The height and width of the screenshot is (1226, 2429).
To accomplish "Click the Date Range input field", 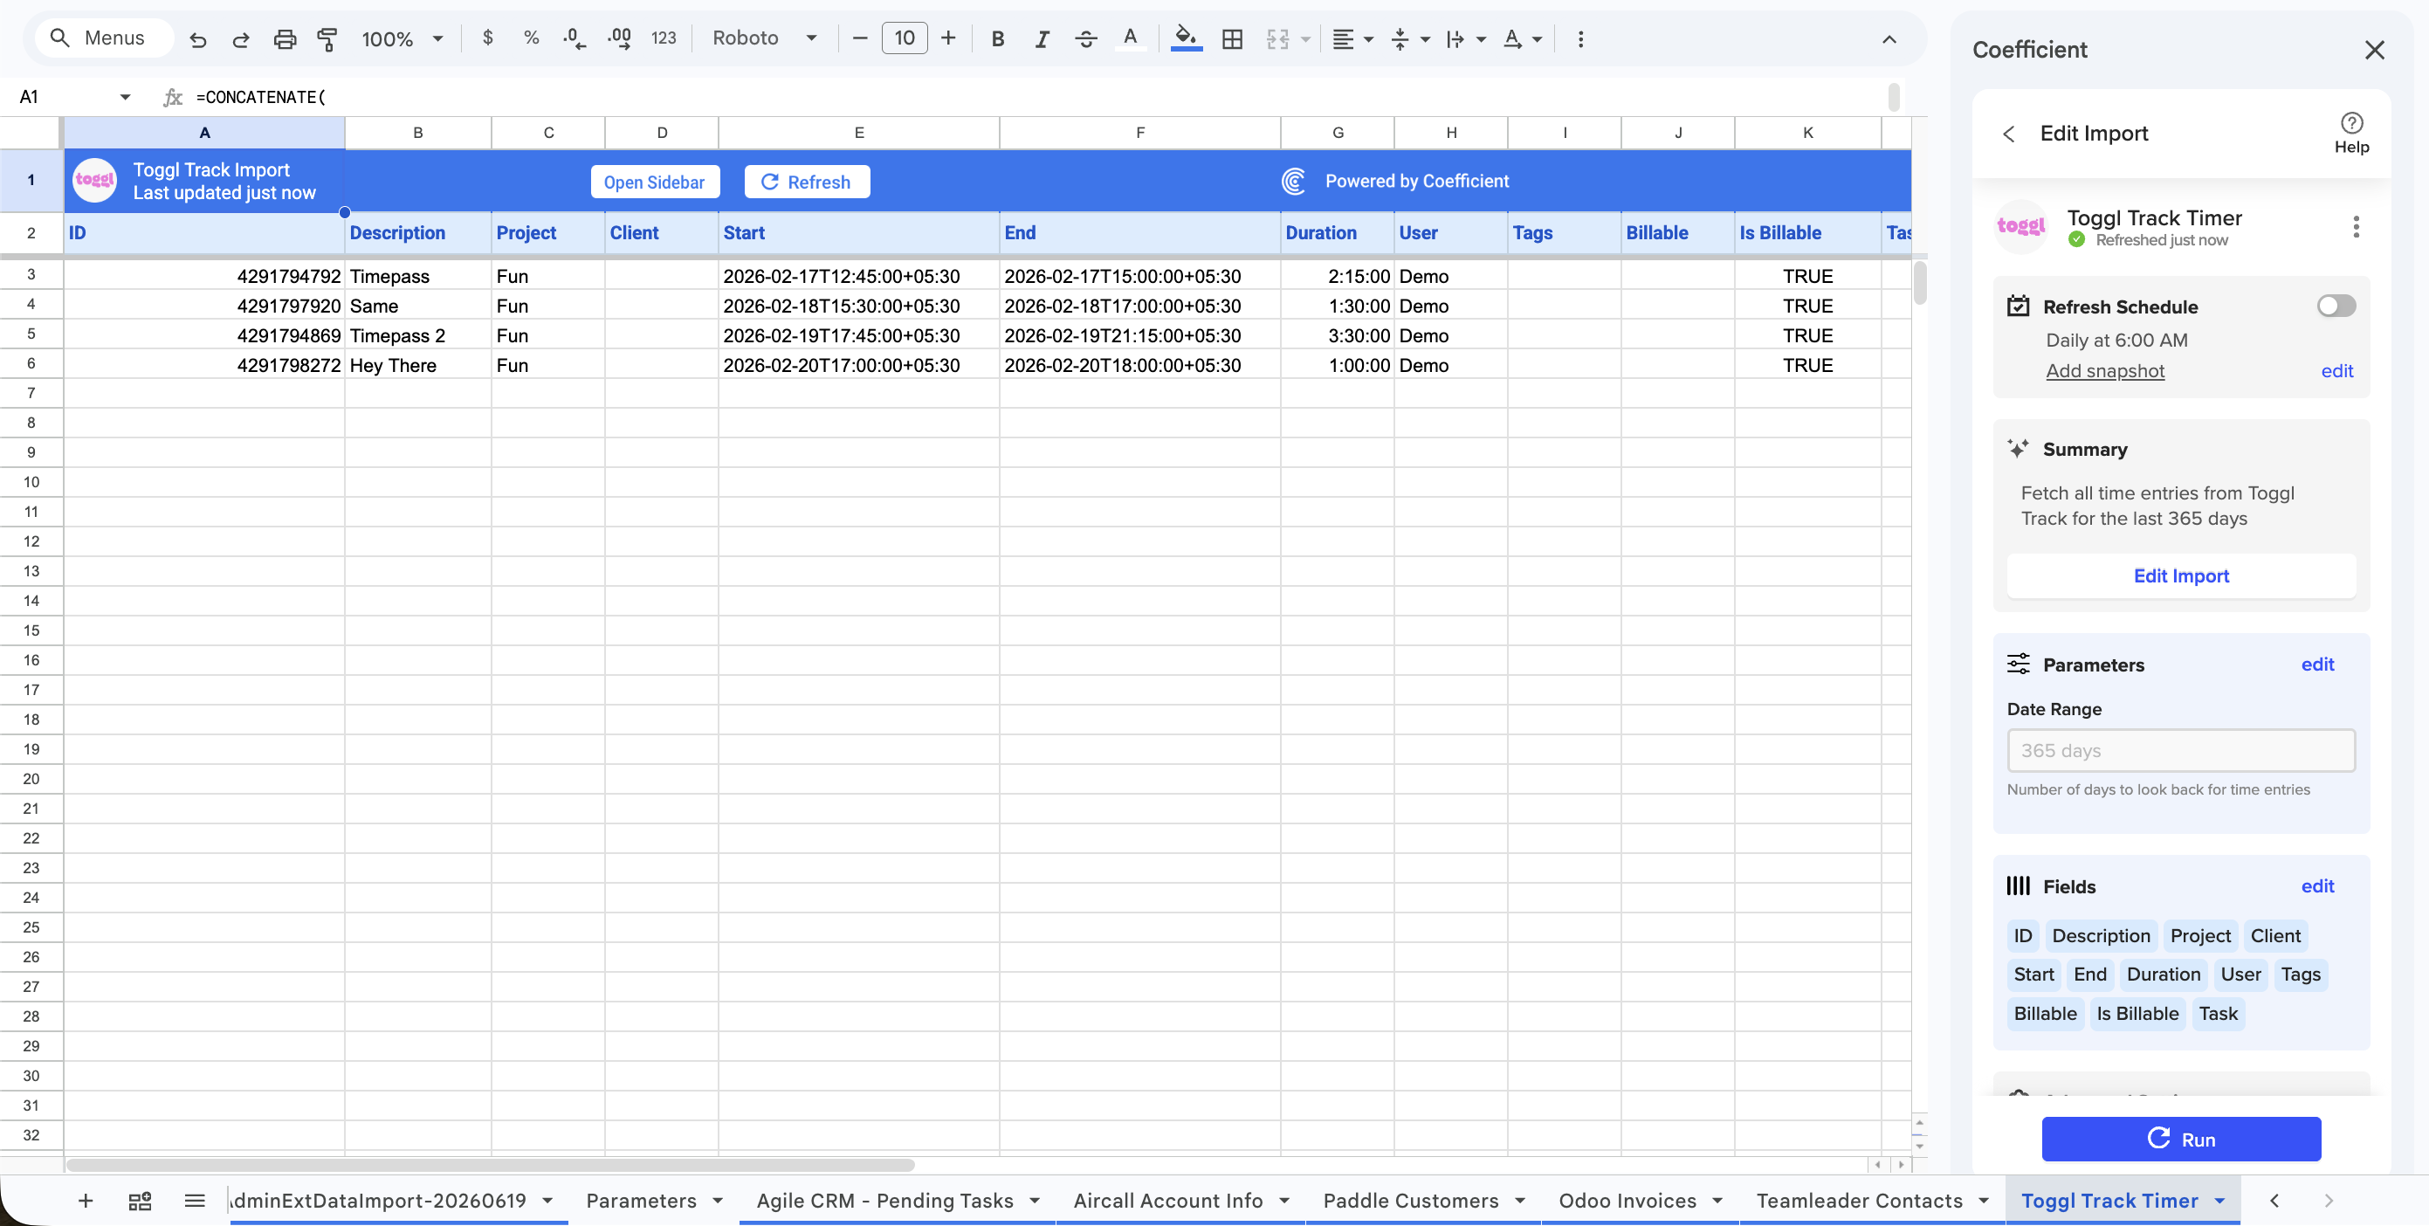I will (x=2180, y=750).
